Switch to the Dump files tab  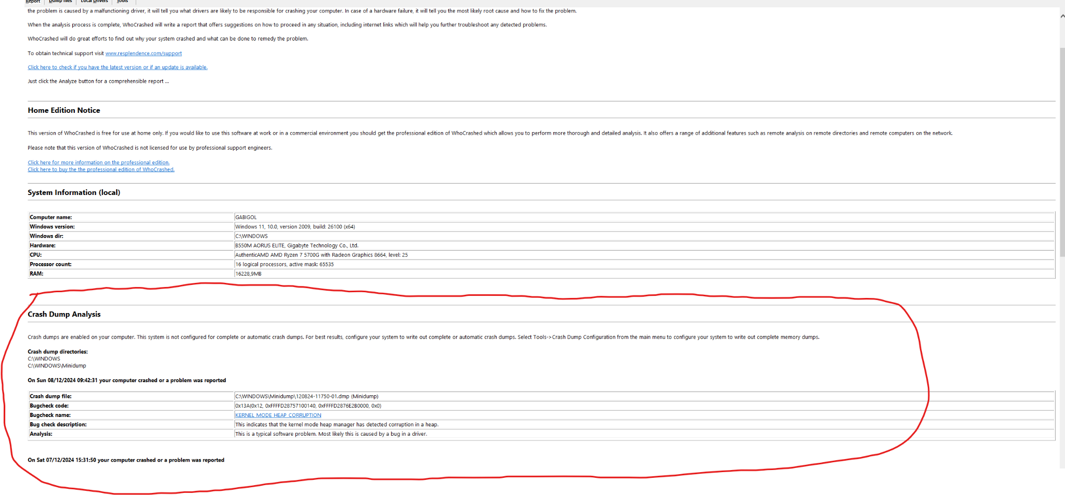pos(60,2)
